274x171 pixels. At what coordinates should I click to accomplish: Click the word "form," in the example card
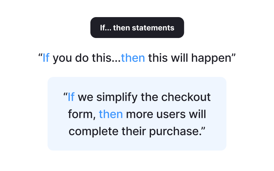(82, 114)
